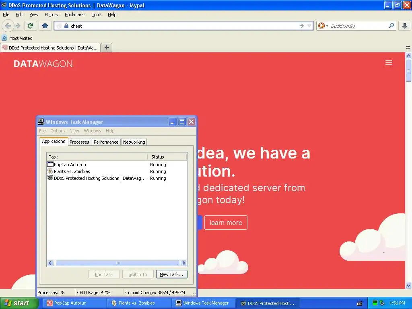Click the task list right scroll arrow

coord(183,263)
